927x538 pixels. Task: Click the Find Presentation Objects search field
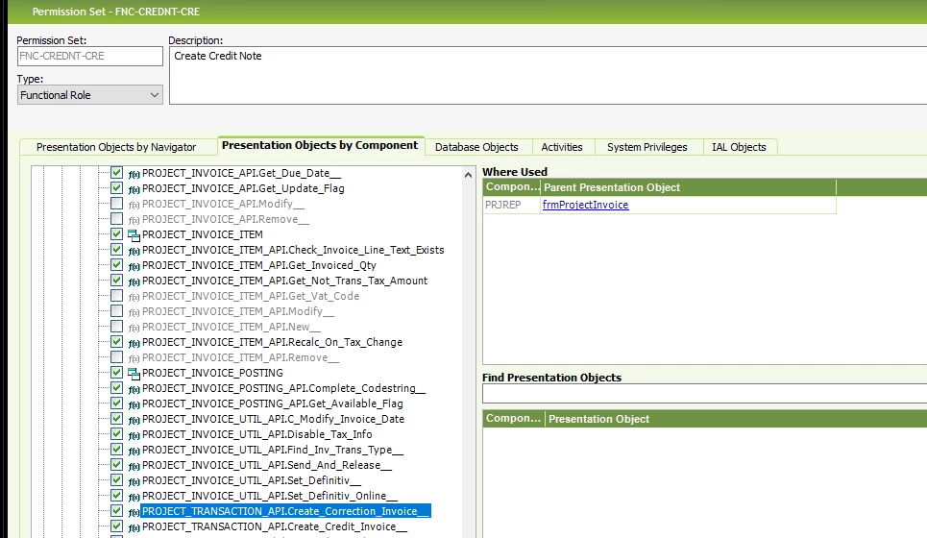(703, 394)
